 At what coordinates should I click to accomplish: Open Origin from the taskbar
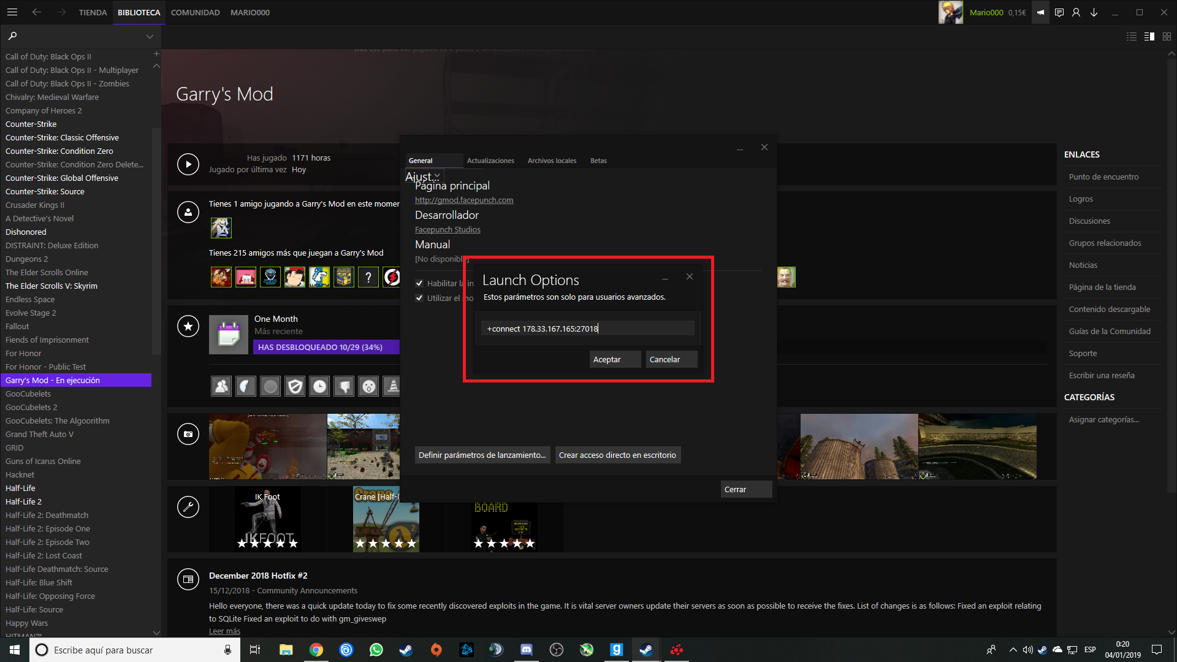pyautogui.click(x=436, y=650)
